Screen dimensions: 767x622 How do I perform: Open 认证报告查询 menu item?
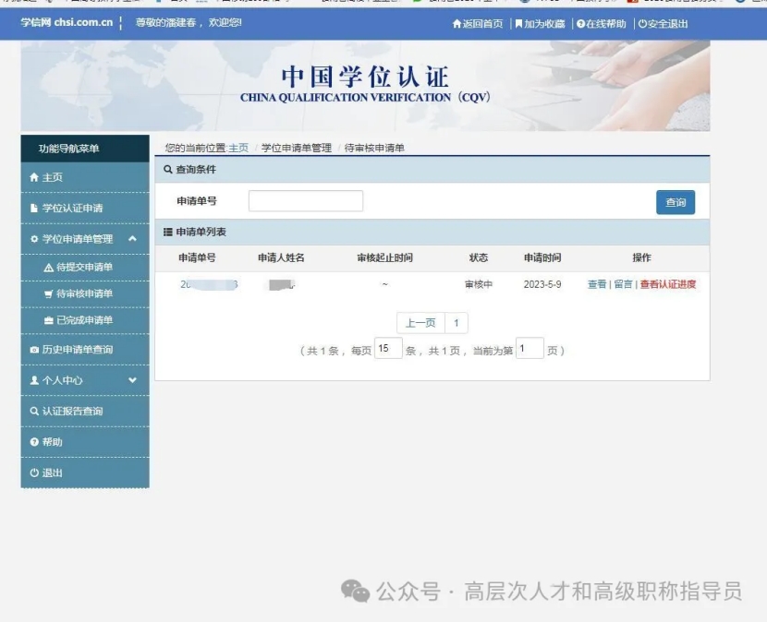tap(85, 411)
